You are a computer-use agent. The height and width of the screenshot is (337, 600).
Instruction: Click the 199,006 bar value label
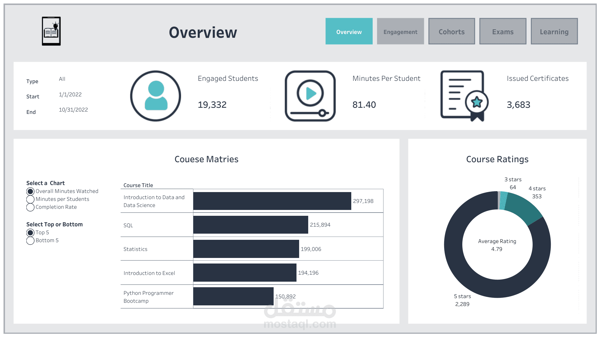coord(311,249)
